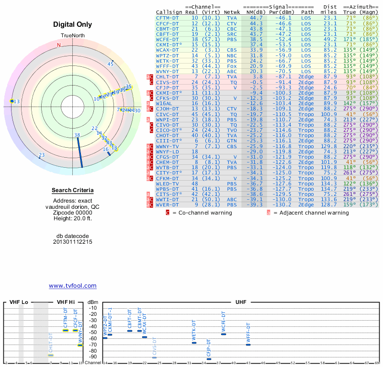The width and height of the screenshot is (383, 367).
Task: Click the CFTM-DT bar in VHF Hi chart
Action: 66,330
